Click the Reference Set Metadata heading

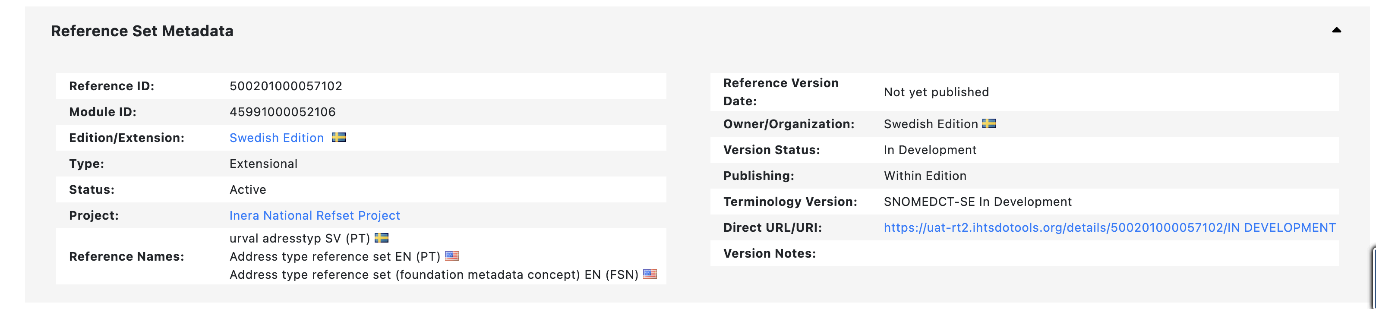142,31
